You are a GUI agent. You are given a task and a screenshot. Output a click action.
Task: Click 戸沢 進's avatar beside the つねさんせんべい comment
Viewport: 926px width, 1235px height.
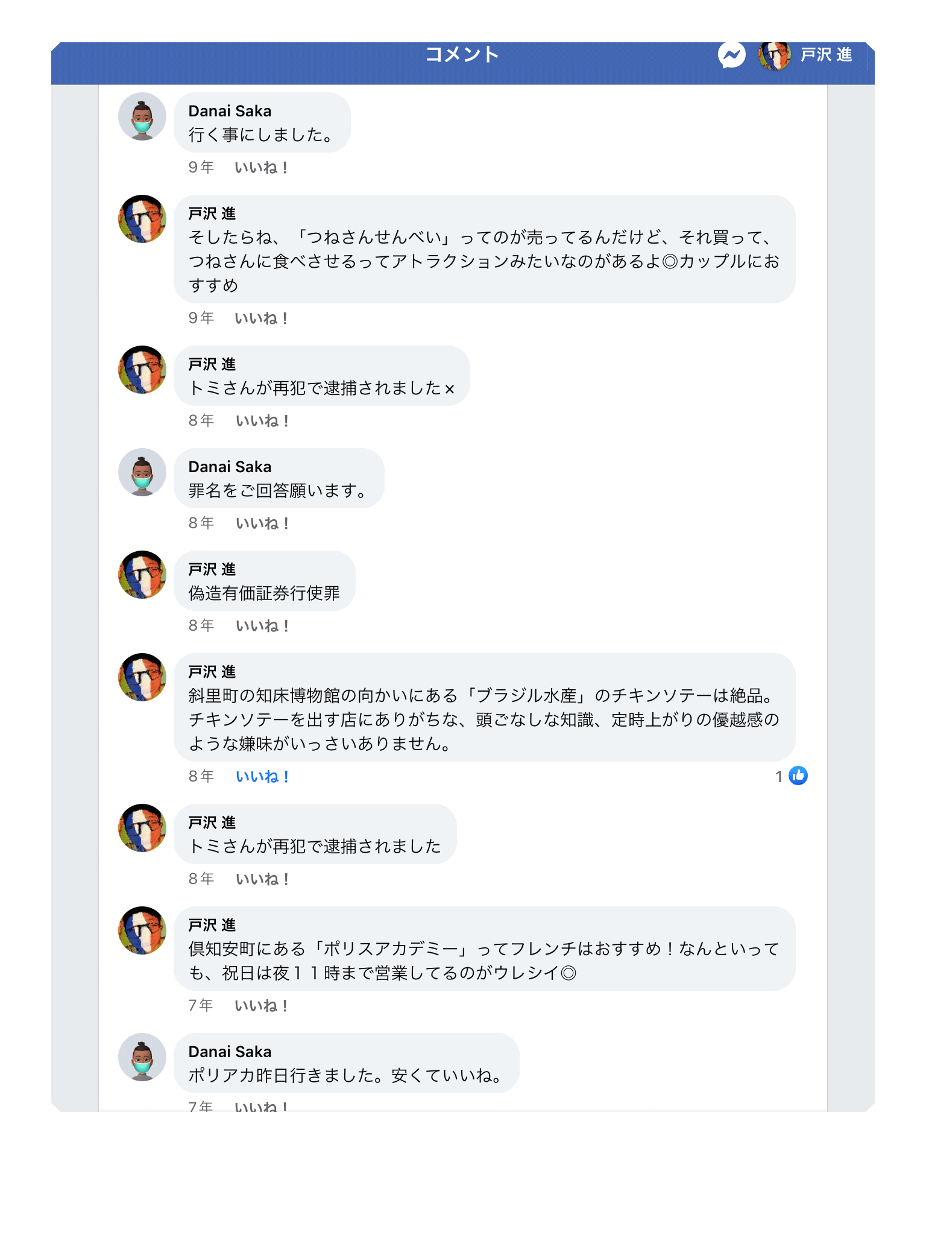pyautogui.click(x=142, y=219)
